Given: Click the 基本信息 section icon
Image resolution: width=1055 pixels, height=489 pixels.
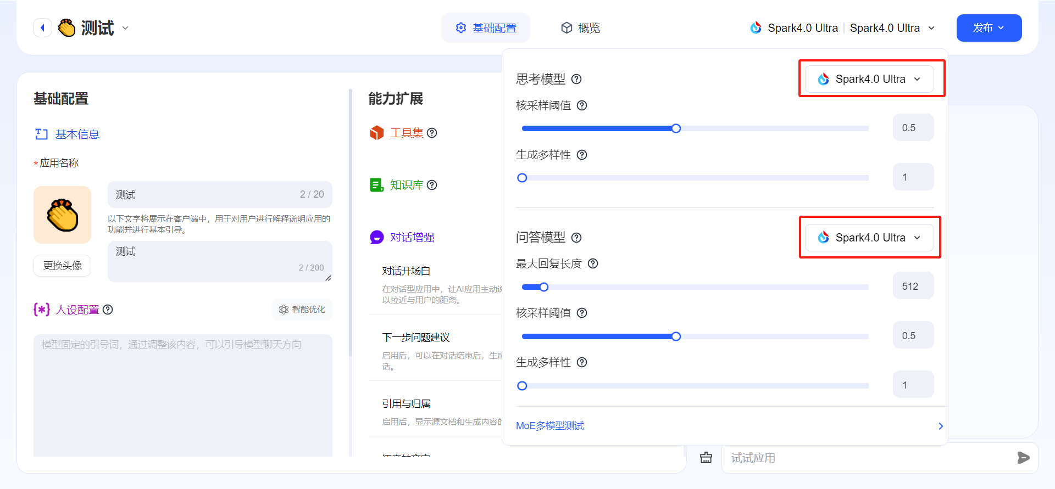Looking at the screenshot, I should (x=42, y=134).
